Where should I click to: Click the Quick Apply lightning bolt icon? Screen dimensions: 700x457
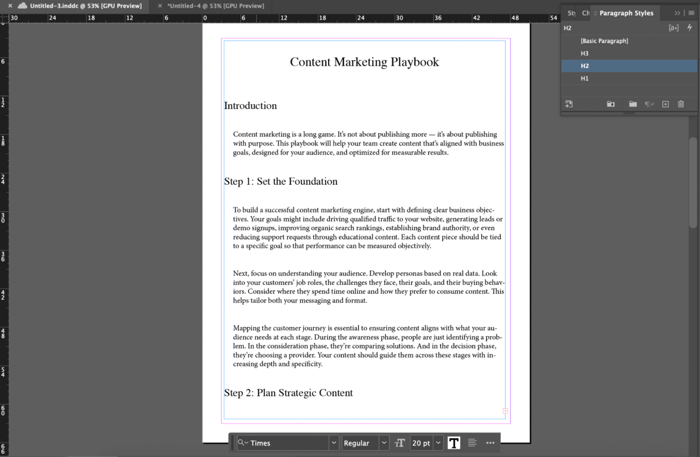click(690, 28)
